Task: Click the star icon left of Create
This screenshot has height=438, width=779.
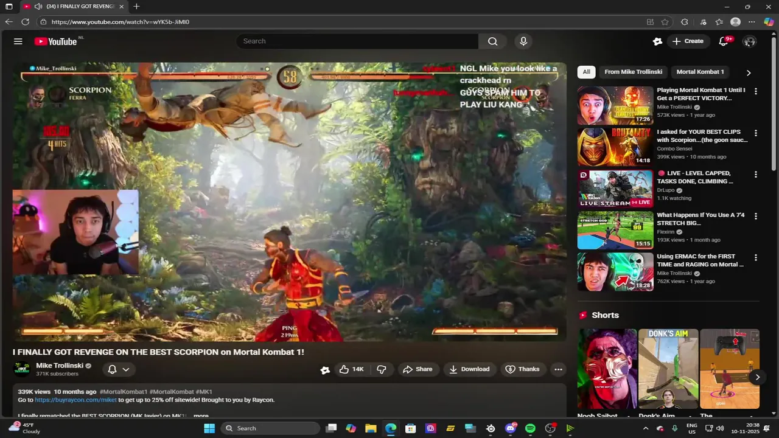Action: 657,41
